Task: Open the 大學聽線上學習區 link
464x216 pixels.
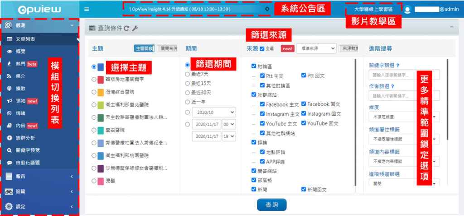Action: point(373,9)
